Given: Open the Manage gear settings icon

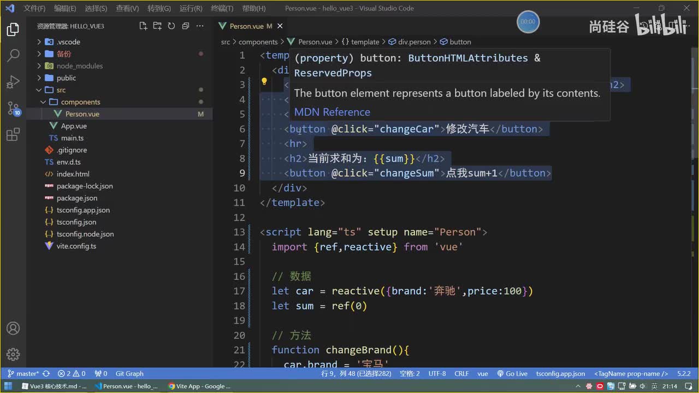Looking at the screenshot, I should click(x=13, y=354).
